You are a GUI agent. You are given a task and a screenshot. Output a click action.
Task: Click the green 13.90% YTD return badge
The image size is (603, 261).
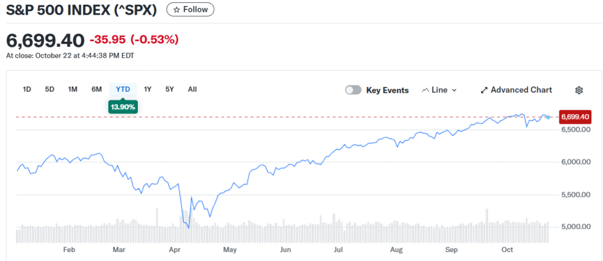click(122, 107)
